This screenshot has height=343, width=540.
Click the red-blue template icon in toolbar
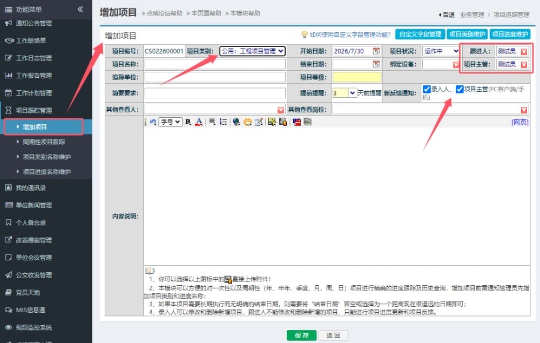tap(296, 122)
